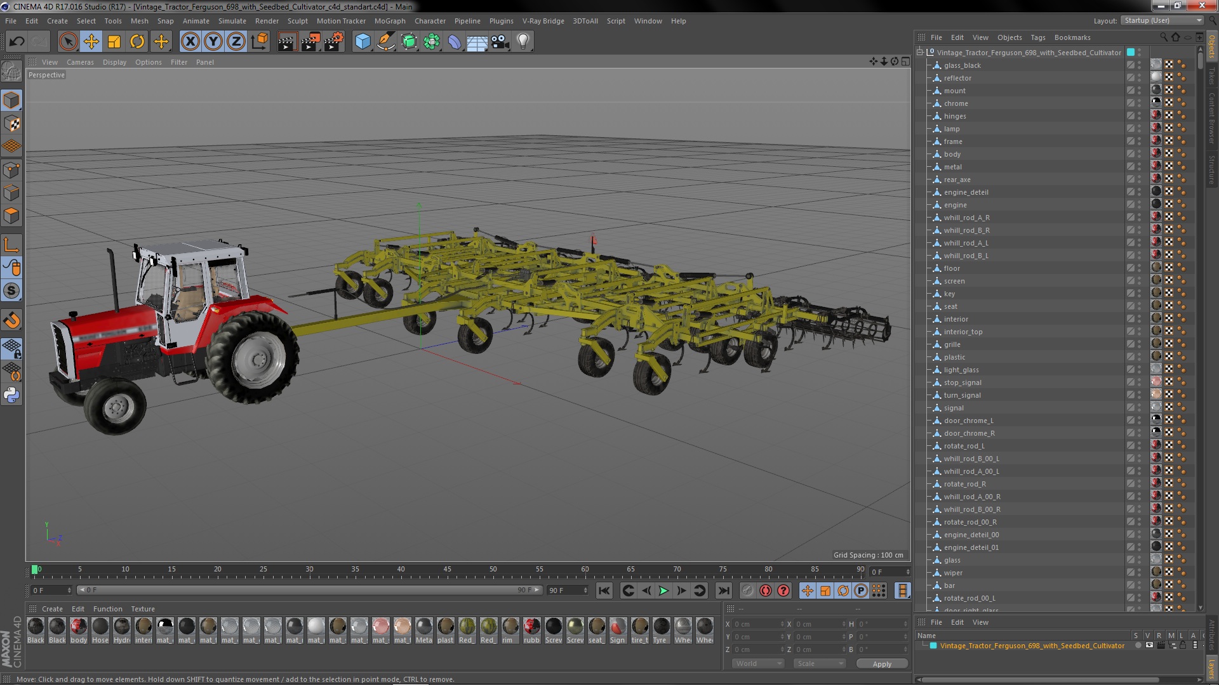The width and height of the screenshot is (1219, 685).
Task: Click the X position input field
Action: pyautogui.click(x=758, y=624)
